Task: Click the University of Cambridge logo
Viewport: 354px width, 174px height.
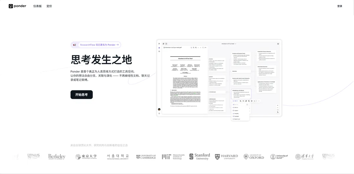Action: click(146, 157)
